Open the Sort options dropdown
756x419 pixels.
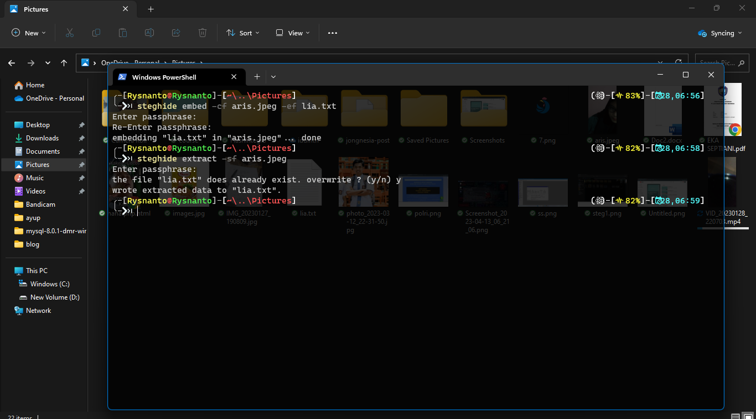click(x=243, y=33)
